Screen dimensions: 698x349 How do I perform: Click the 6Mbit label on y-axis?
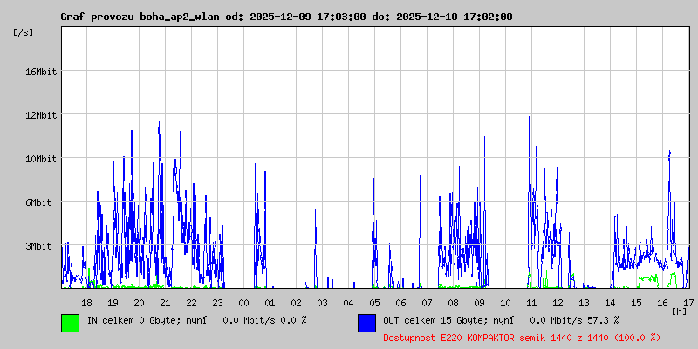40,202
